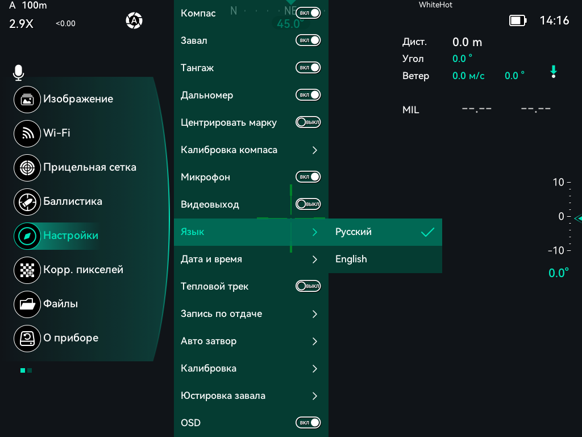582x437 pixels.
Task: Open the О приборе device info icon
Action: click(27, 339)
